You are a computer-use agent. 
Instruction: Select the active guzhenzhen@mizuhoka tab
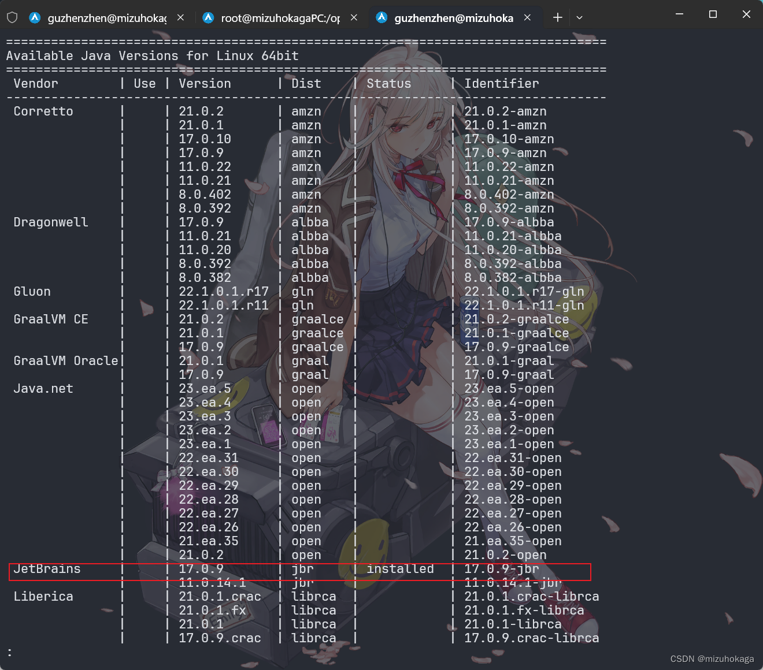(455, 17)
